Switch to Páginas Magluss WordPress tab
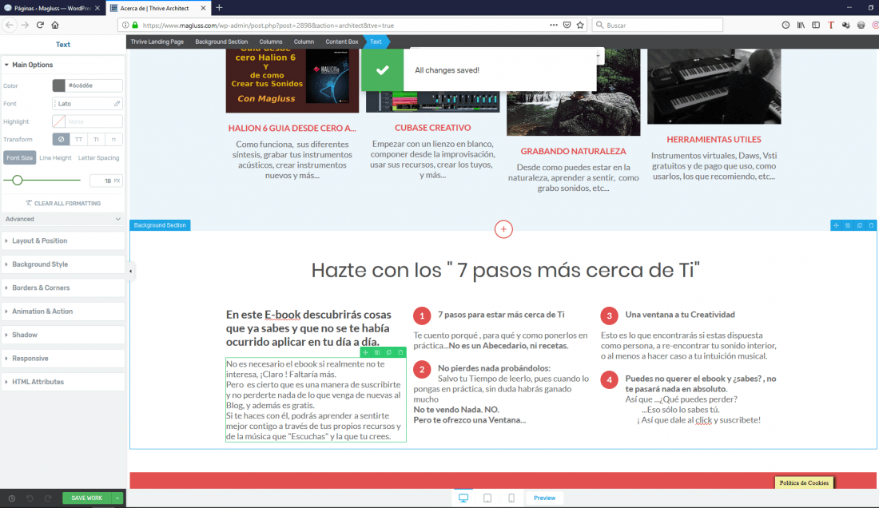The image size is (879, 508). pos(52,8)
